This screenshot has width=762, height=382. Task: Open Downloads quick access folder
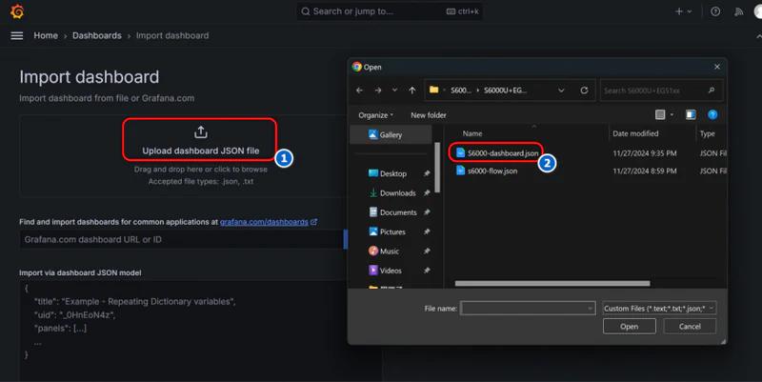pos(397,193)
